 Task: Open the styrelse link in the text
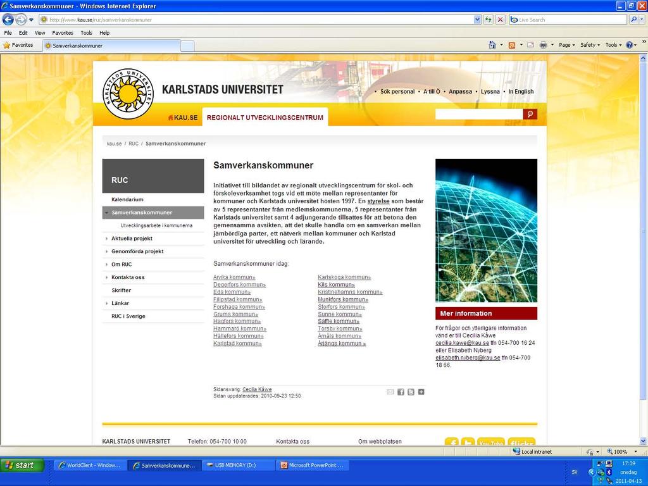(378, 201)
